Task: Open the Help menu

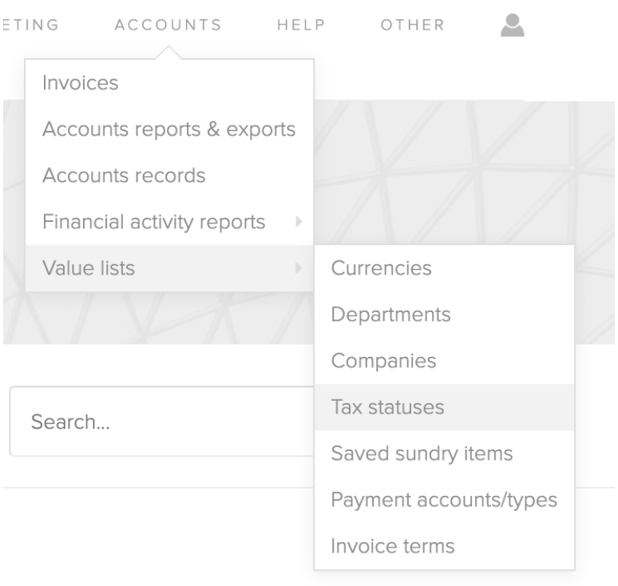Action: click(x=301, y=25)
